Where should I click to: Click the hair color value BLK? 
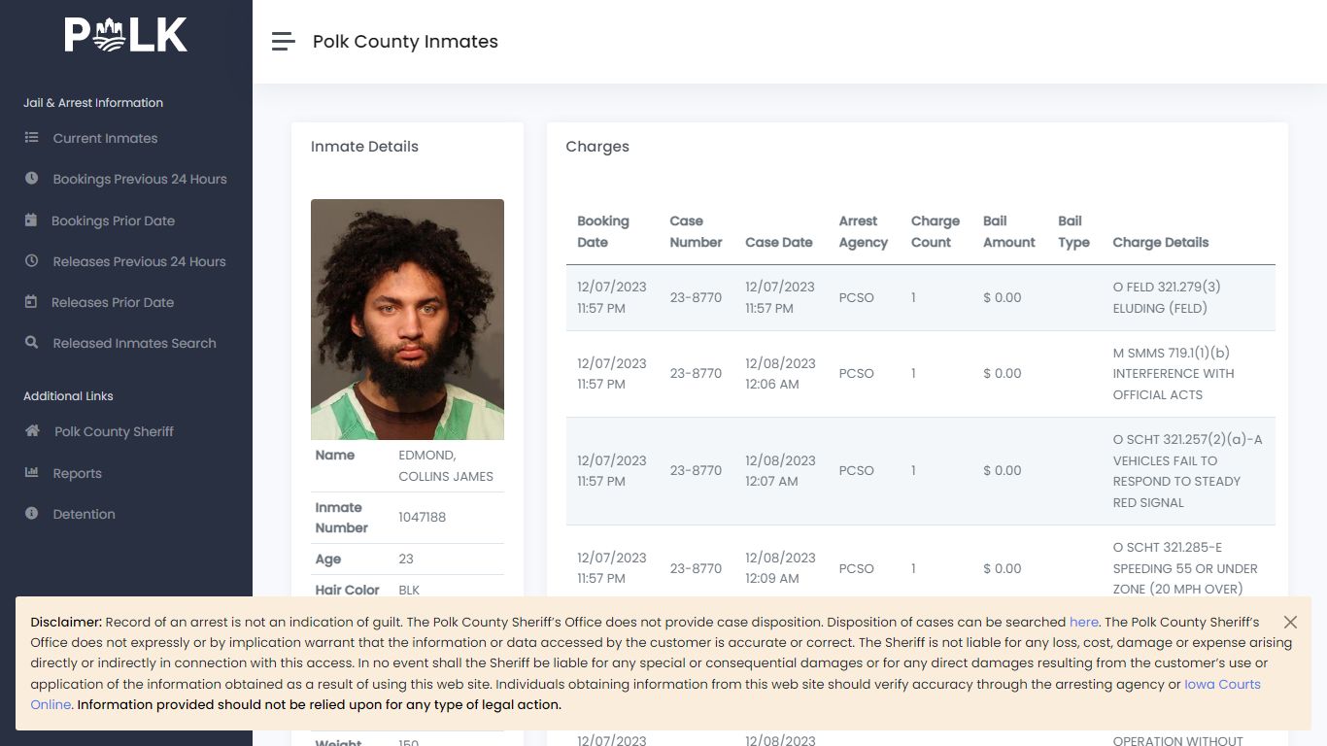click(x=409, y=590)
